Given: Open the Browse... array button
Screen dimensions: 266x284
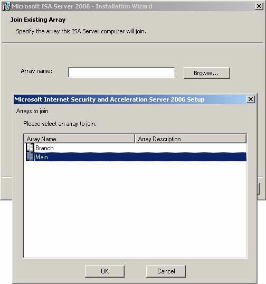Looking at the screenshot, I should point(206,73).
